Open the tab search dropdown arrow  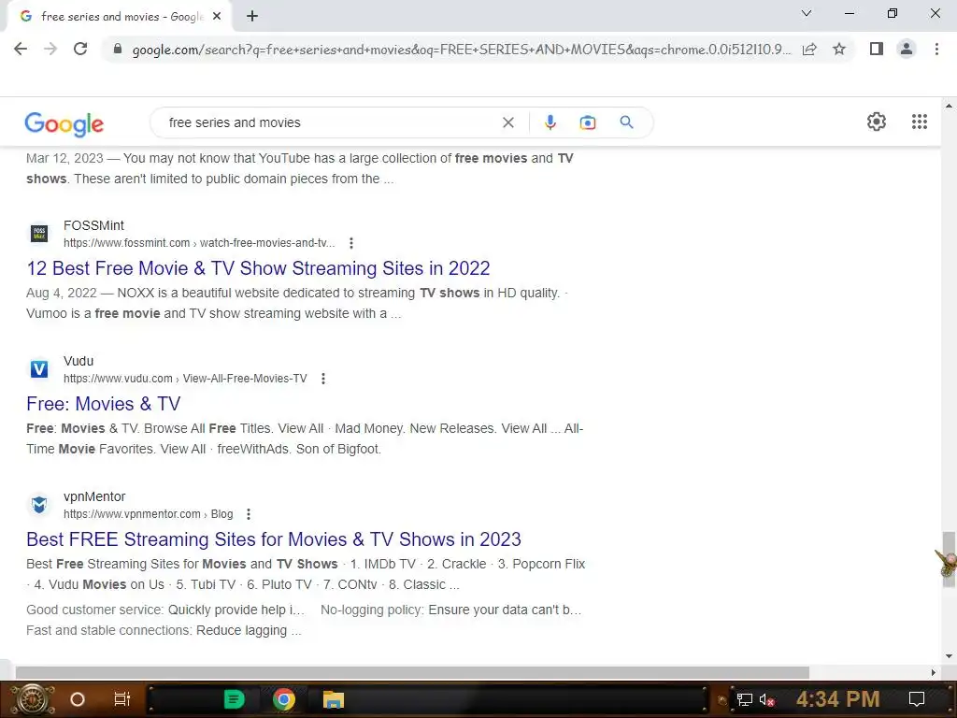point(807,13)
